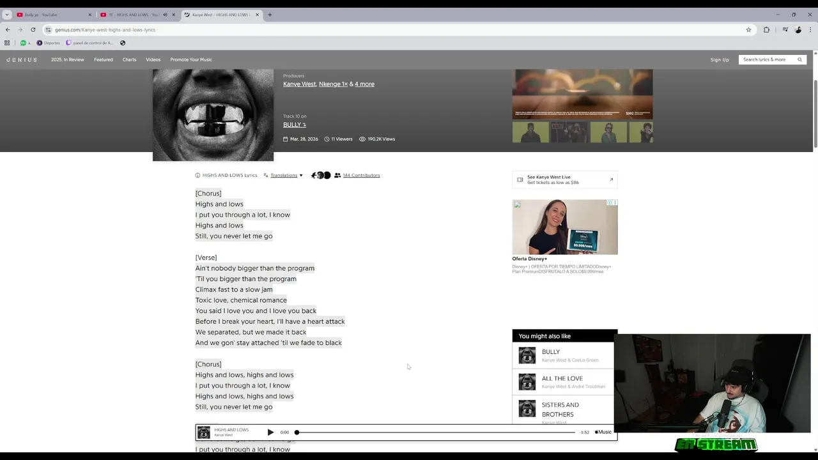Open the browser tab search dropdown arrow
Viewport: 818px width, 460px height.
[7, 15]
